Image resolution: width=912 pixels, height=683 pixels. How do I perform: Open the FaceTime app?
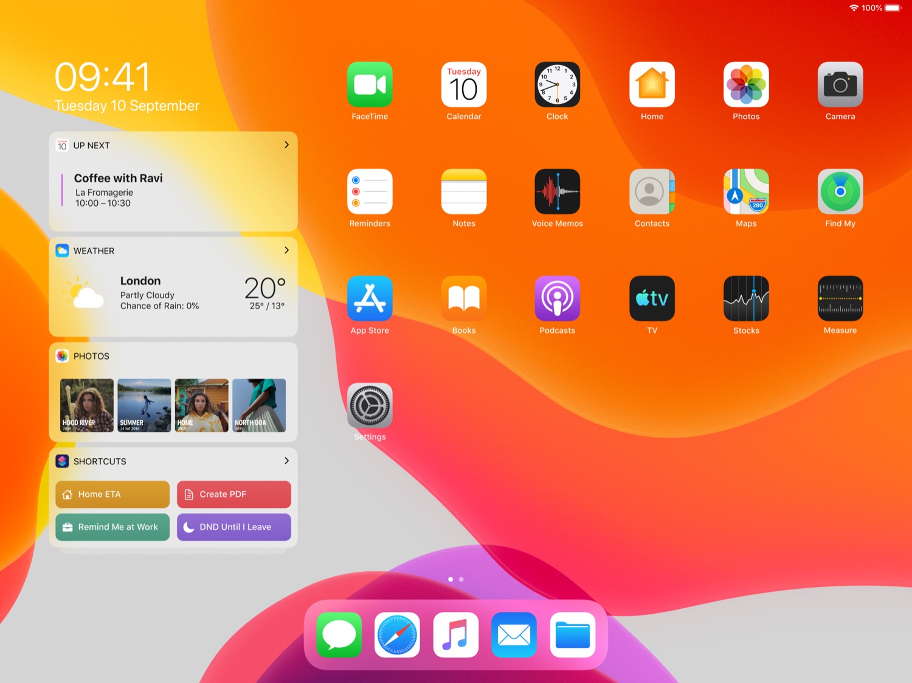[370, 84]
